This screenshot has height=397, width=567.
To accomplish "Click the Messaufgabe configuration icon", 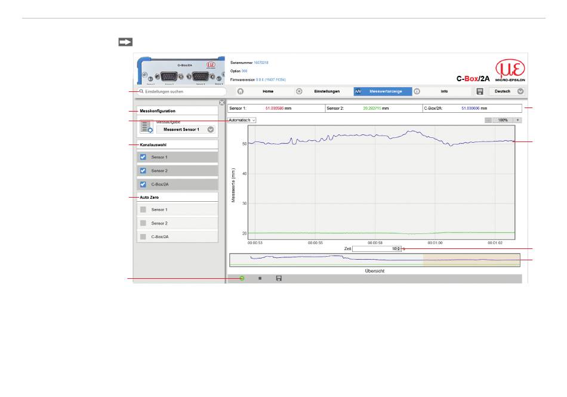I will 146,127.
